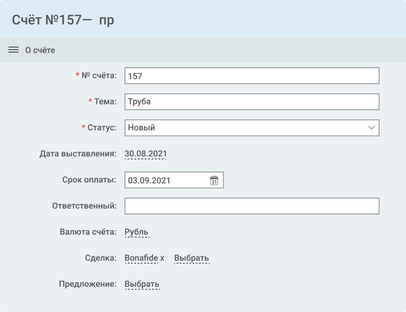406x312 pixels.
Task: Click the empty Ответственный input field
Action: (x=252, y=206)
